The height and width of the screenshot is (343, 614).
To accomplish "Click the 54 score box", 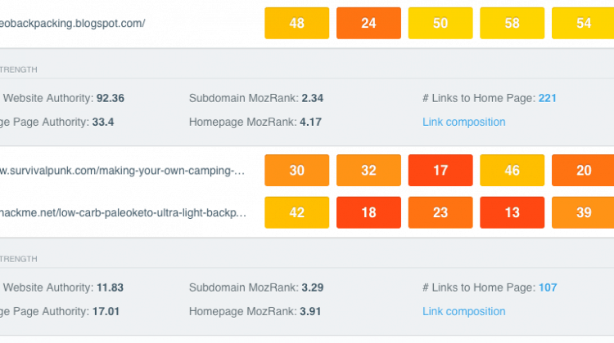I will click(x=583, y=23).
